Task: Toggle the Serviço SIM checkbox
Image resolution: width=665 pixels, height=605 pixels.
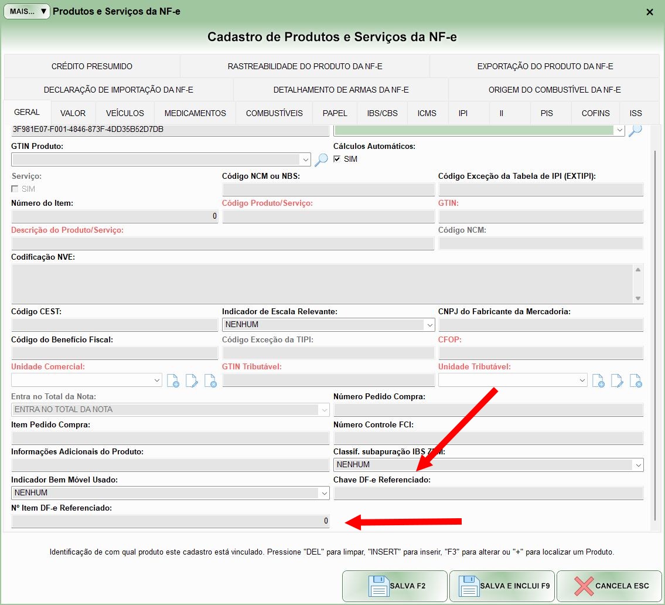Action: point(15,189)
